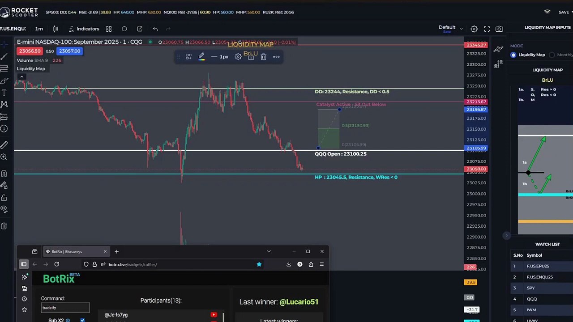Select the trend line drawing tool
573x322 pixels.
pos(4,56)
